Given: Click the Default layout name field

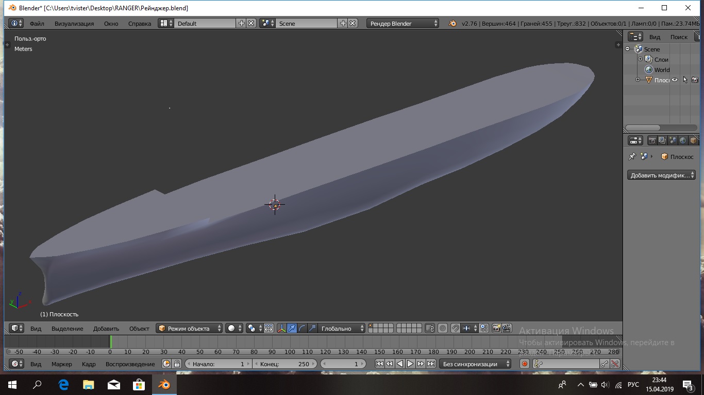Looking at the screenshot, I should (x=205, y=23).
